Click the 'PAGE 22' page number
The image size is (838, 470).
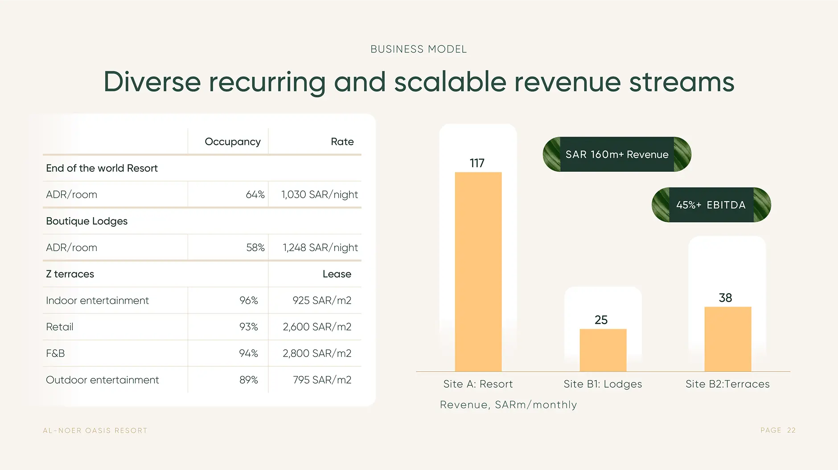[778, 430]
